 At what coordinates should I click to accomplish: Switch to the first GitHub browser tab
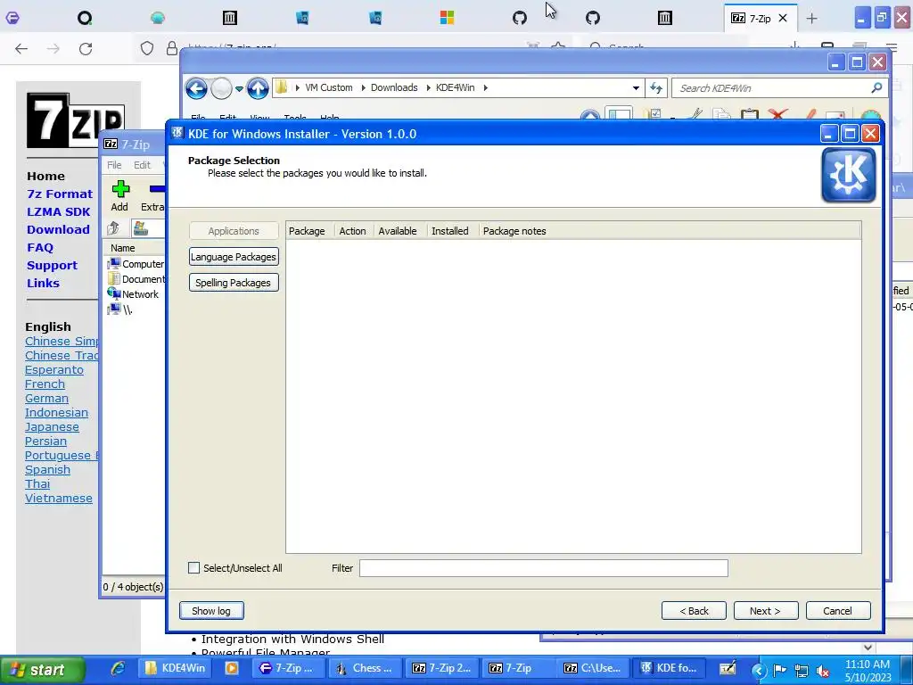(520, 18)
